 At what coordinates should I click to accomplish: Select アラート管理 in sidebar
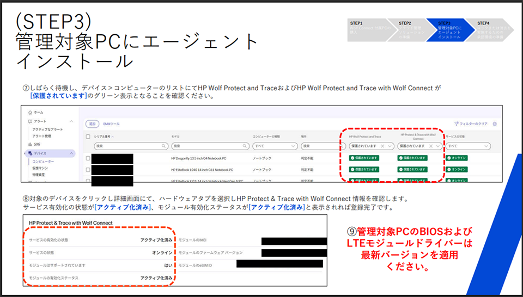pos(42,136)
